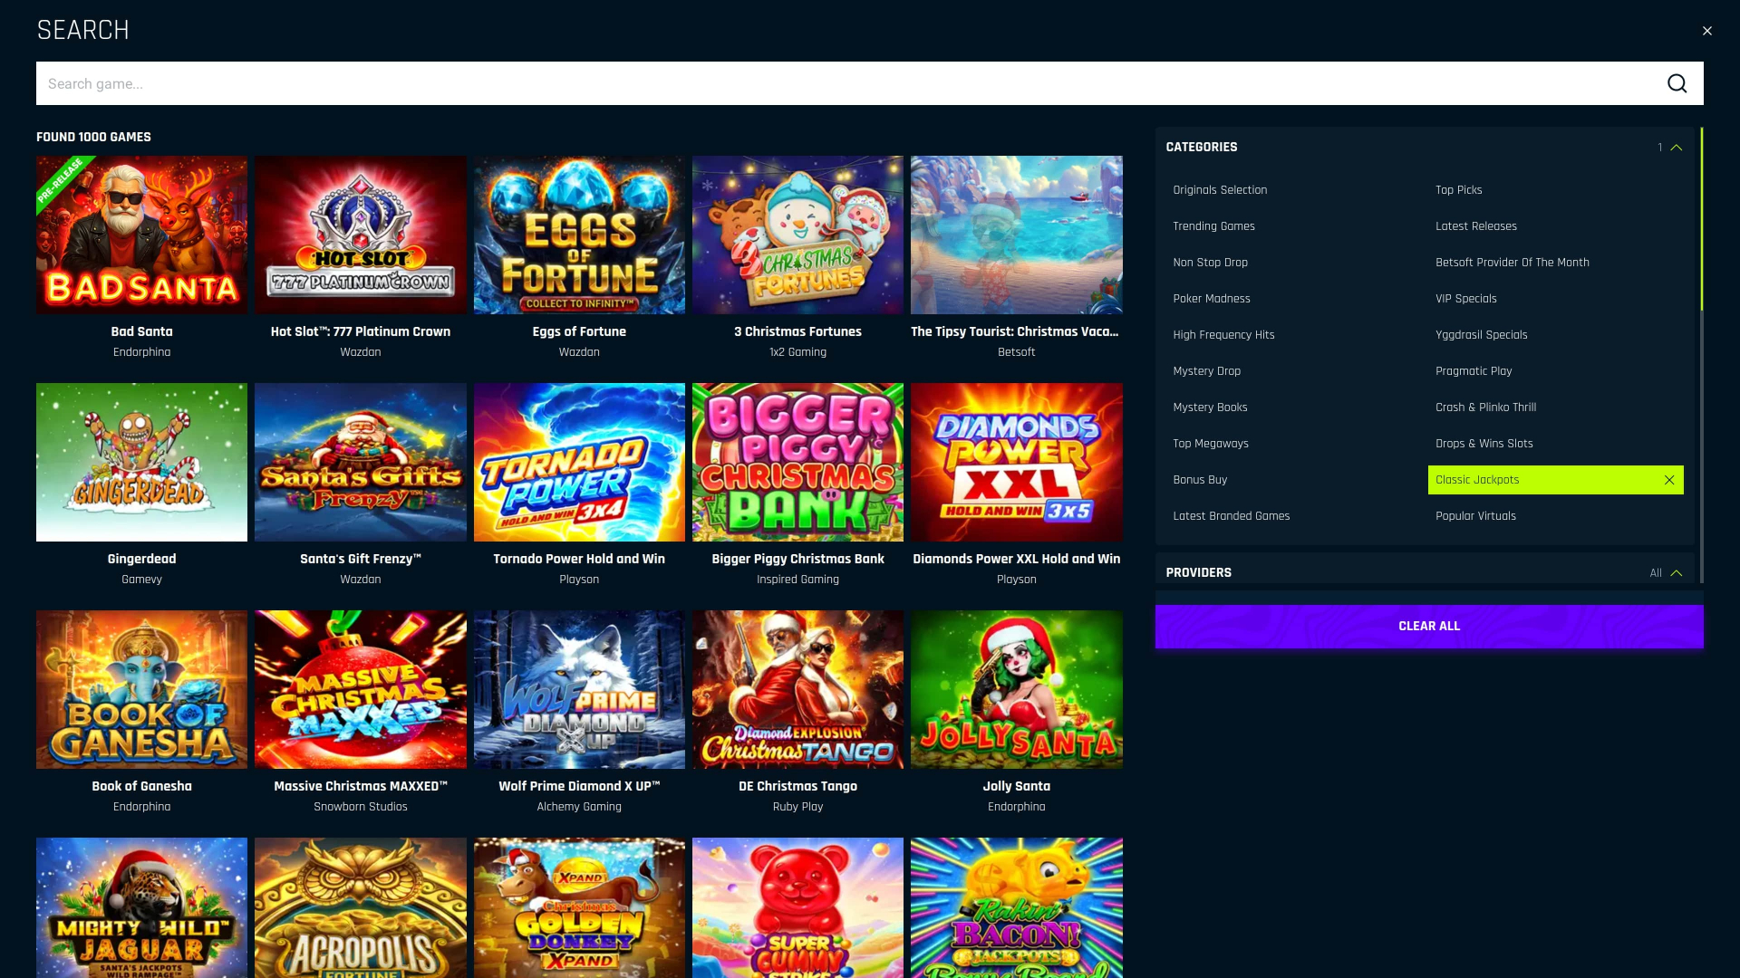
Task: Expand the Providers section
Action: tap(1677, 572)
